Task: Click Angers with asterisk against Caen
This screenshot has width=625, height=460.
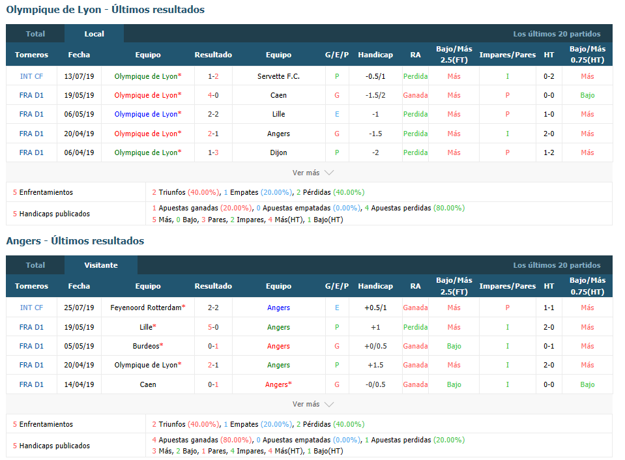Action: [278, 384]
